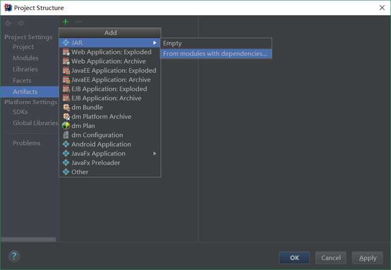Image resolution: width=391 pixels, height=270 pixels.
Task: Click the dm Bundle icon
Action: point(66,107)
